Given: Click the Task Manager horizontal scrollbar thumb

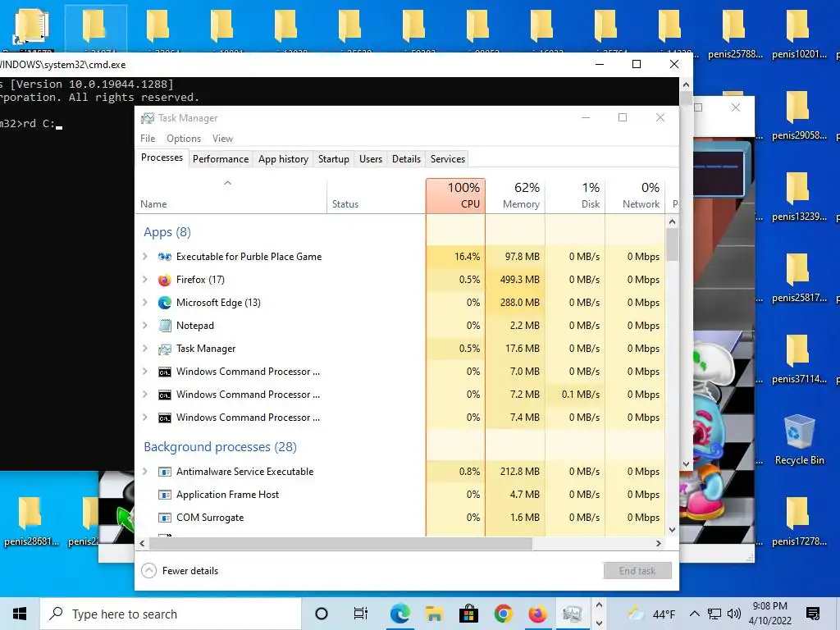Looking at the screenshot, I should (340, 543).
